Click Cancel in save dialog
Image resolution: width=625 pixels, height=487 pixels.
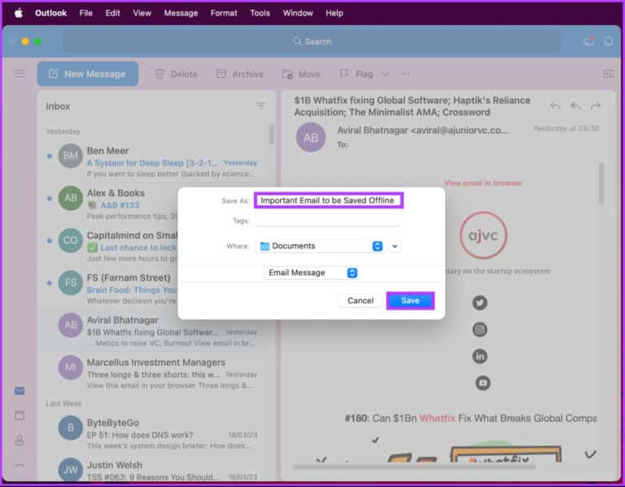tap(361, 301)
